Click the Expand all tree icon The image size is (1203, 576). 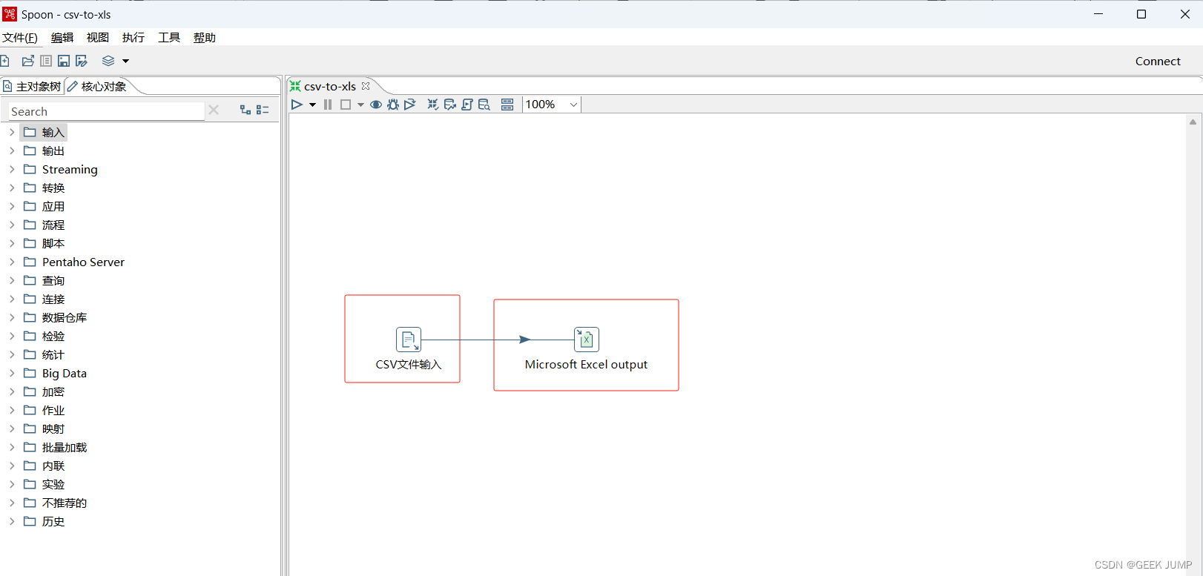point(245,110)
